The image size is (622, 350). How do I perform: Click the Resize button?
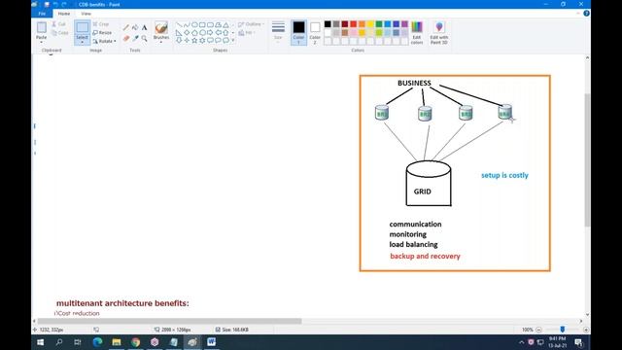point(102,32)
